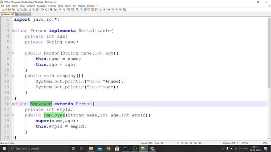Click the scrollbar up arrow
This screenshot has height=152, width=271.
tap(269, 18)
